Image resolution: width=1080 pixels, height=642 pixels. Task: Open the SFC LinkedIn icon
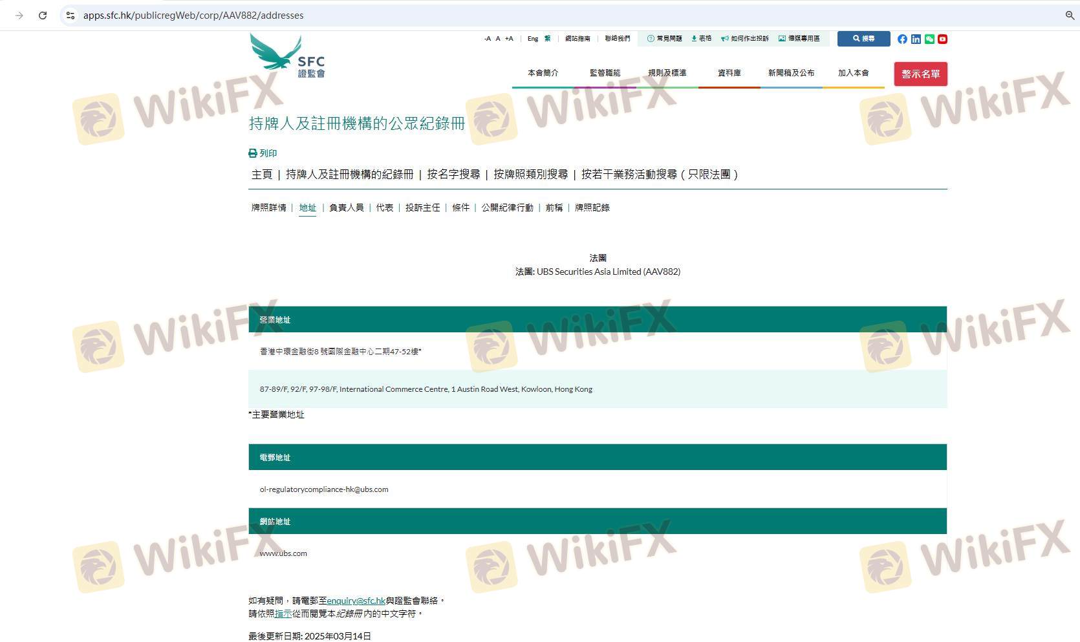click(x=916, y=39)
